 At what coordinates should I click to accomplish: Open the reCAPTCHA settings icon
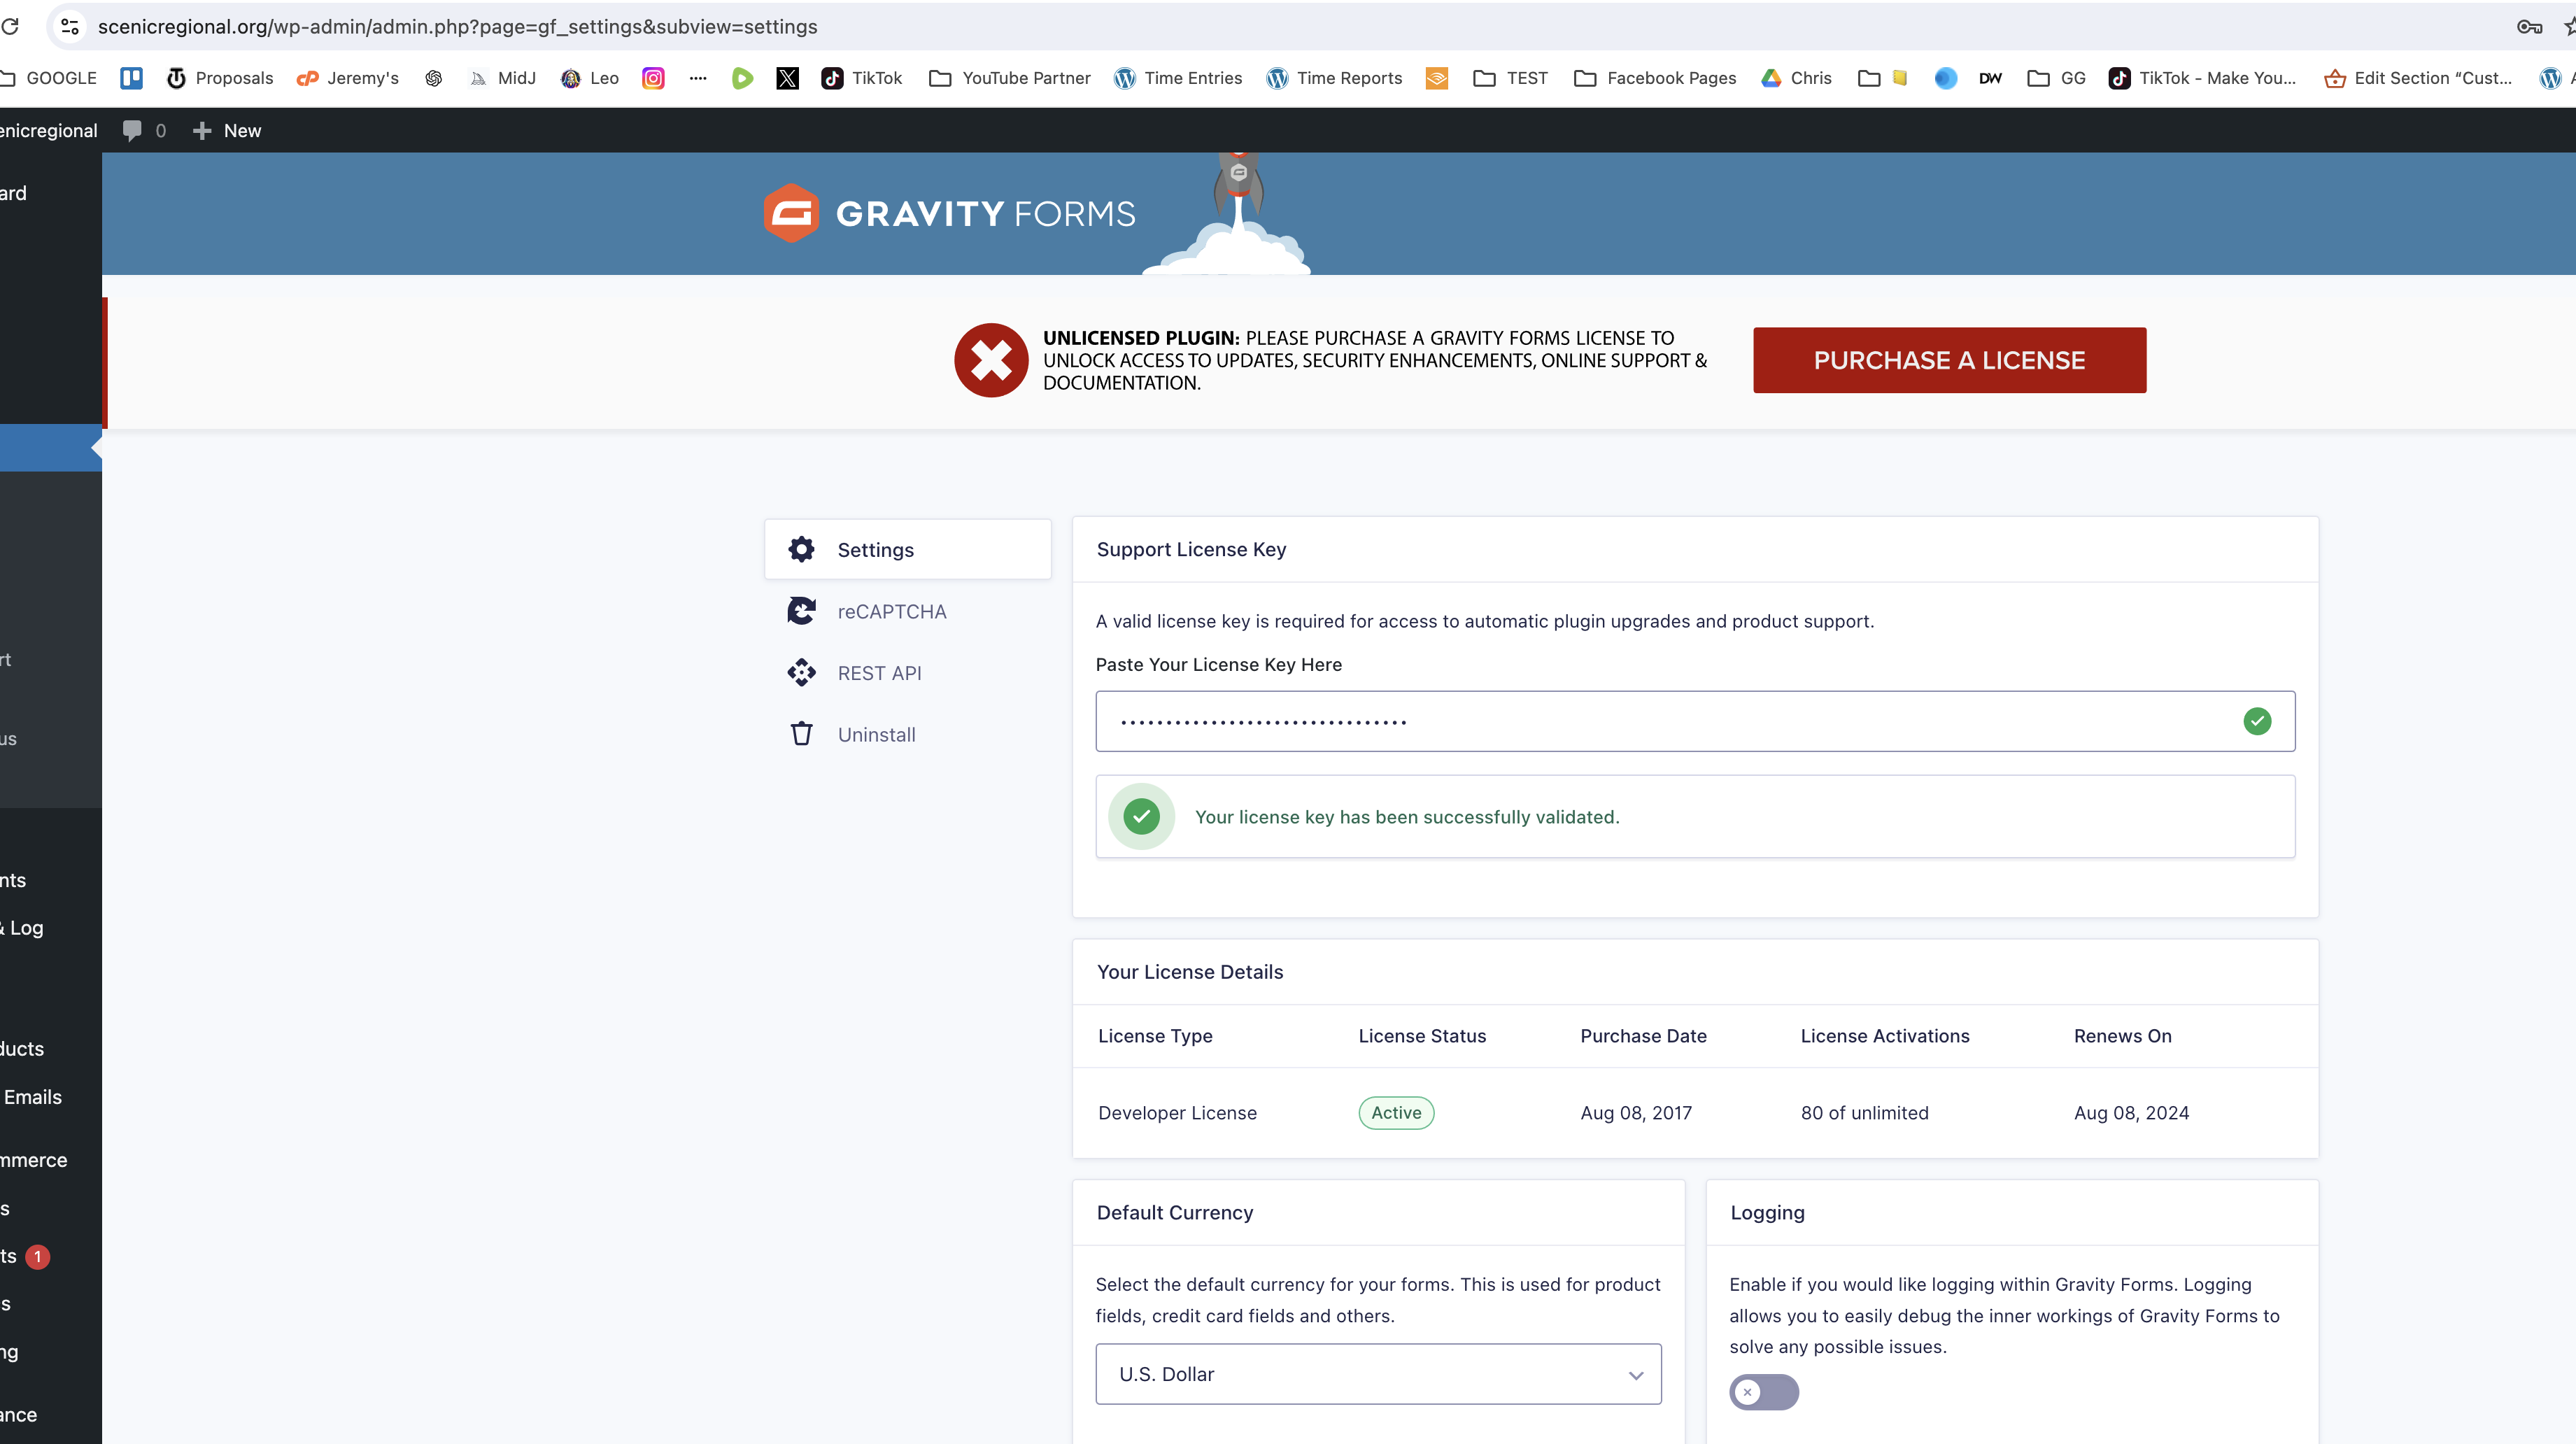[x=801, y=611]
